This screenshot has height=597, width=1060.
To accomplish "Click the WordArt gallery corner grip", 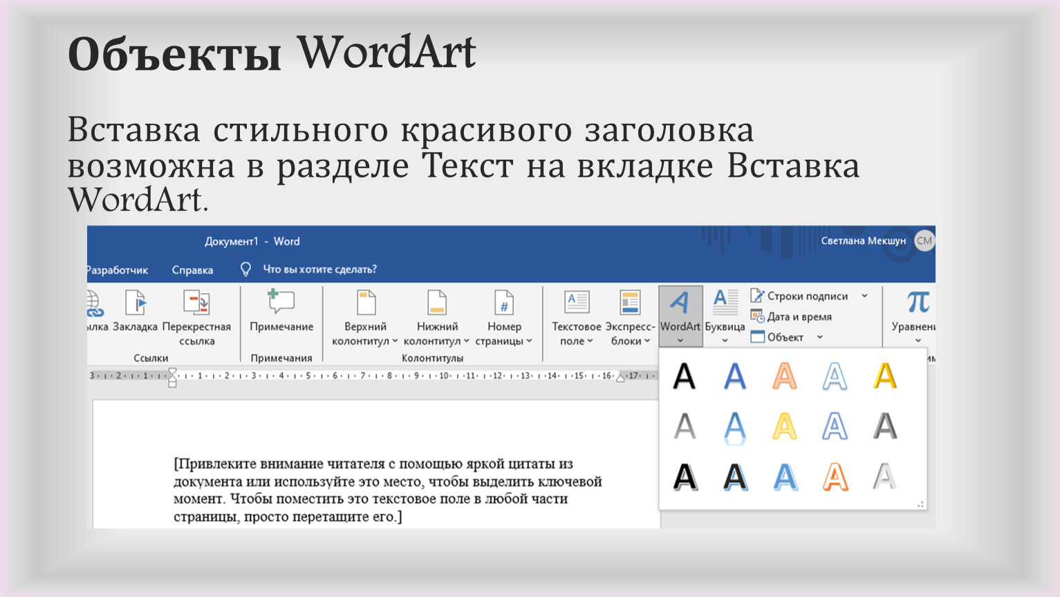I will point(920,504).
